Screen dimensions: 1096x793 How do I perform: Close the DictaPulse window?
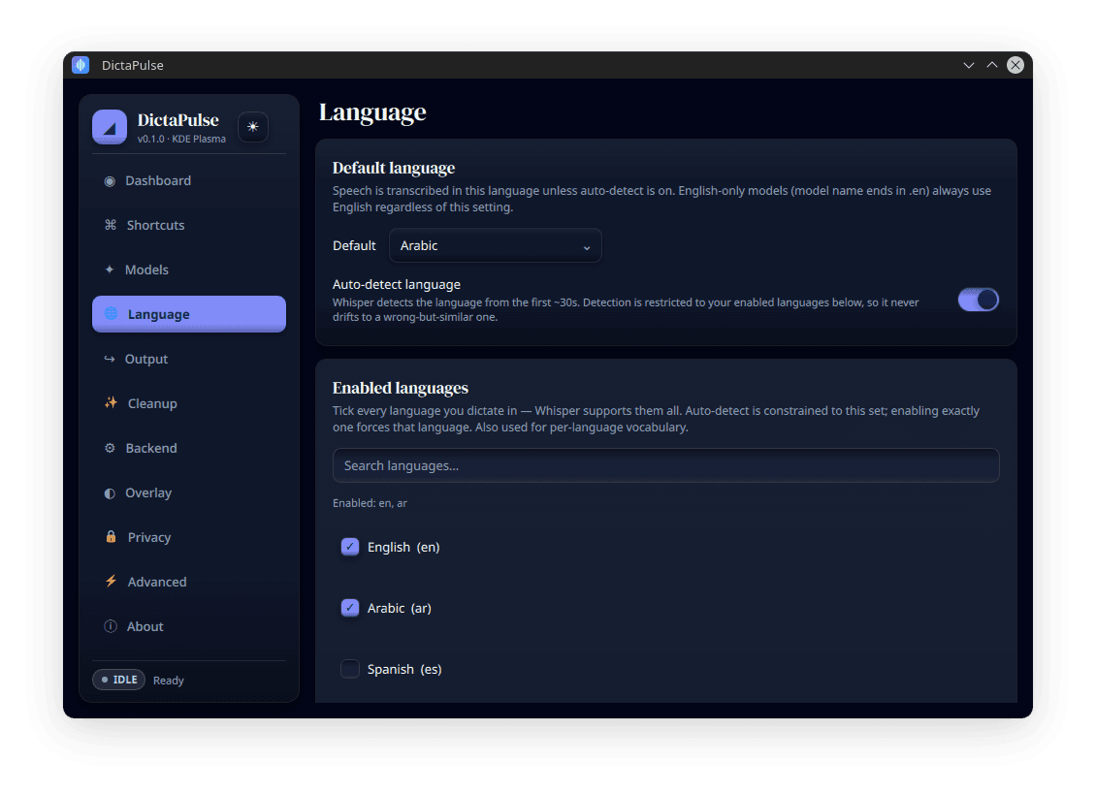pyautogui.click(x=1015, y=65)
